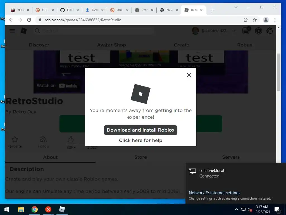Open the Roblox hamburger menu

tap(12, 31)
